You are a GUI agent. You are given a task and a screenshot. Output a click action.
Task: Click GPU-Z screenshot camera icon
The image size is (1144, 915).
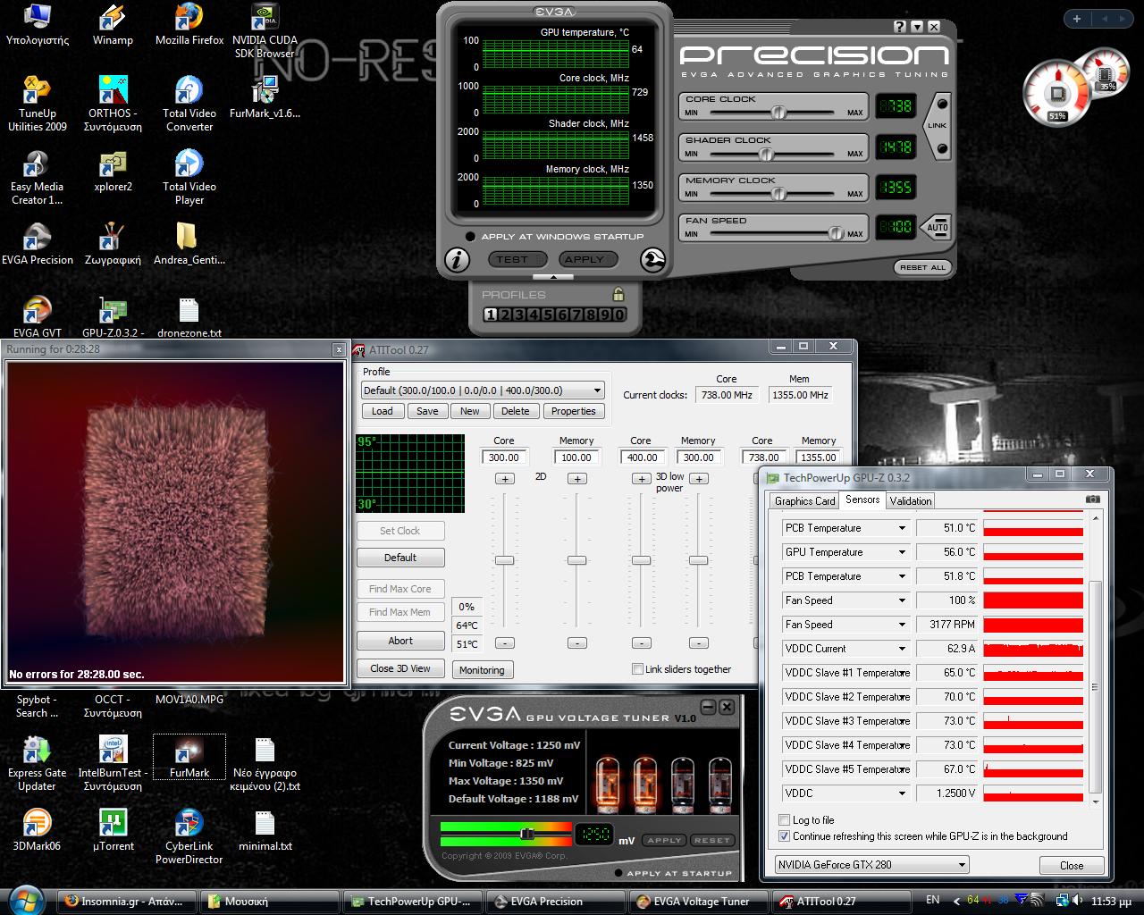[1092, 499]
